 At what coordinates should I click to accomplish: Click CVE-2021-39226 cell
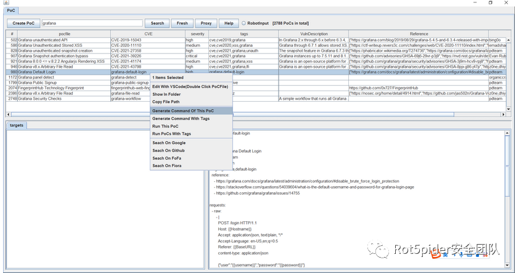point(148,56)
